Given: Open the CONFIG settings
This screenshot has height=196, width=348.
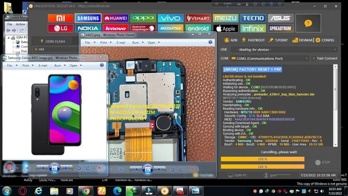Looking at the screenshot, I should 325,40.
